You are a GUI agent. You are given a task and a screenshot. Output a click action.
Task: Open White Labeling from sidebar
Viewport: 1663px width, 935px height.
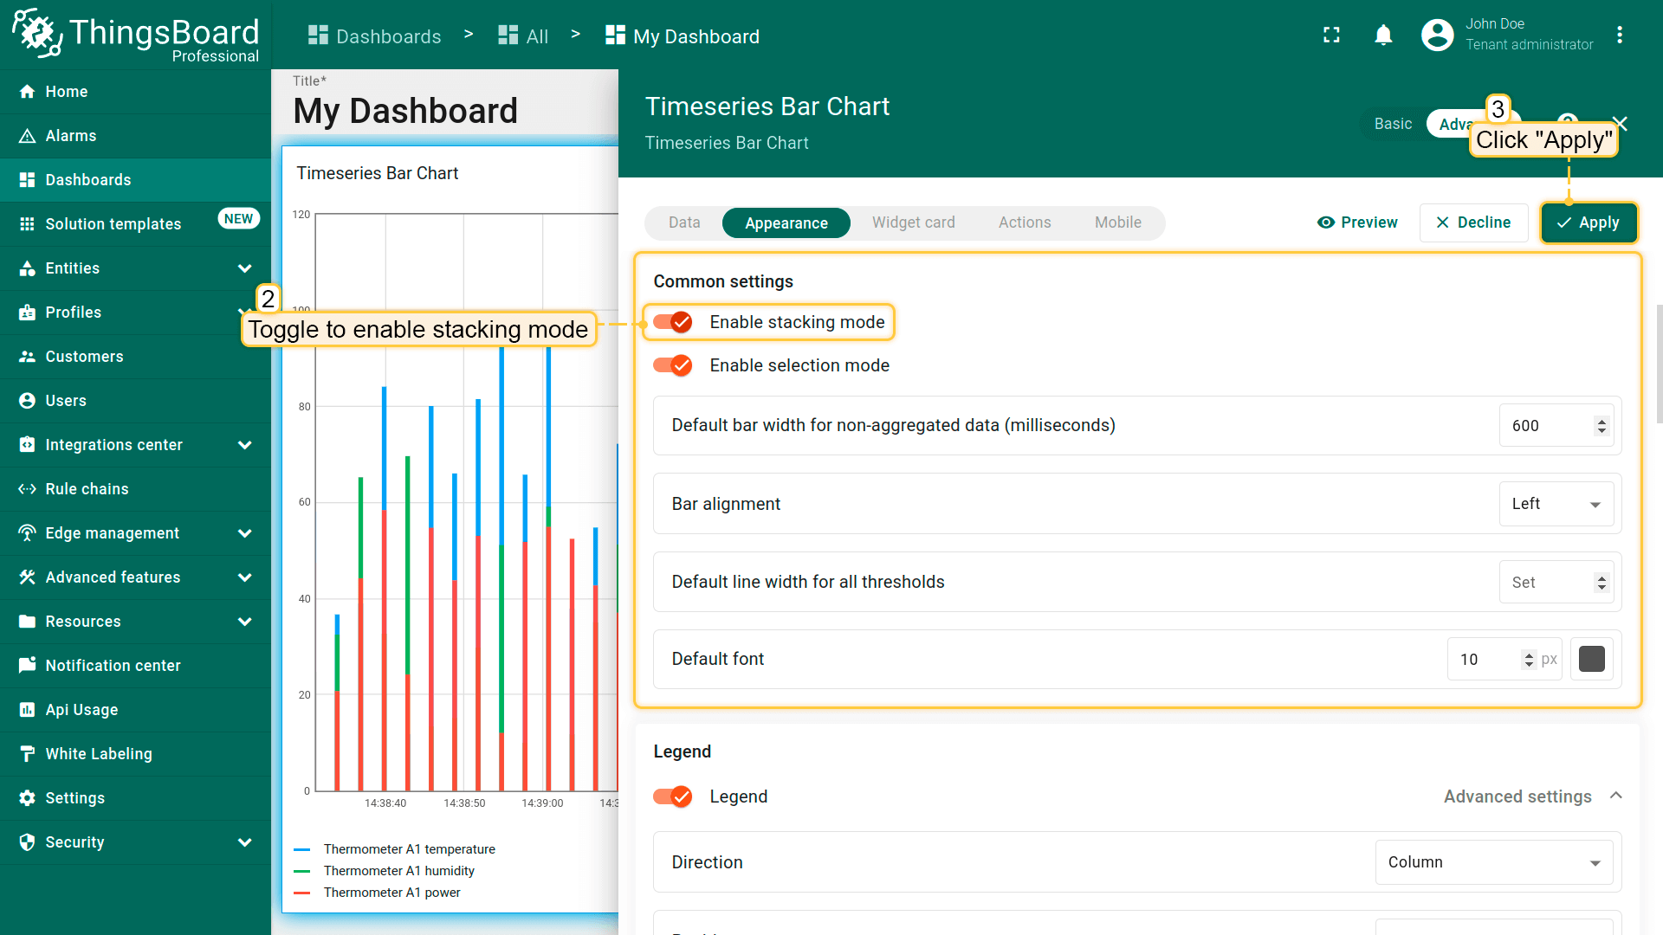pos(98,754)
